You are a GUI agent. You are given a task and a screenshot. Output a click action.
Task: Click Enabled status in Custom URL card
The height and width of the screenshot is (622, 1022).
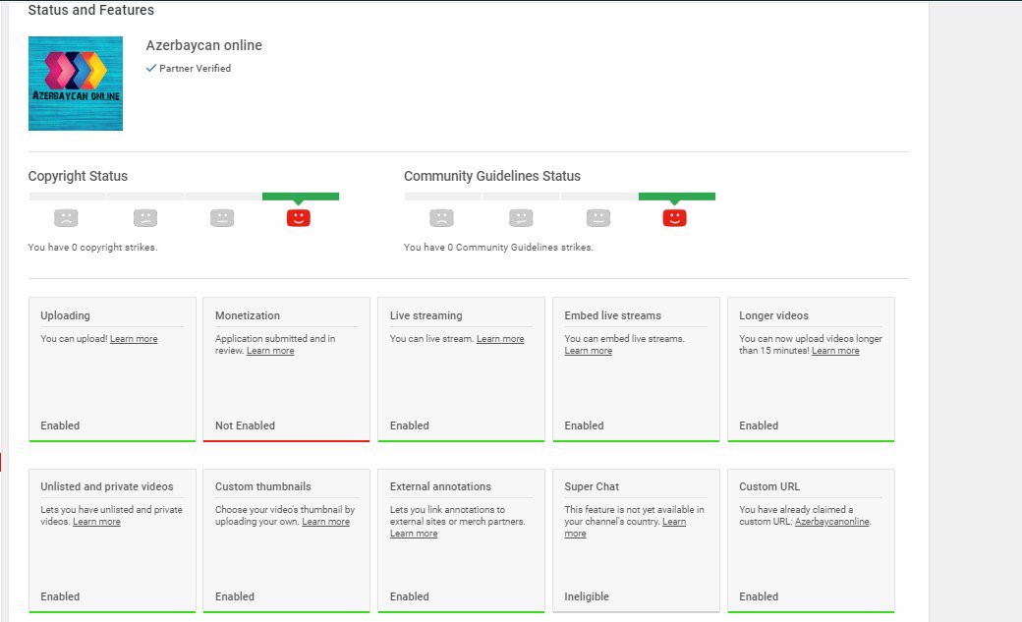[759, 596]
